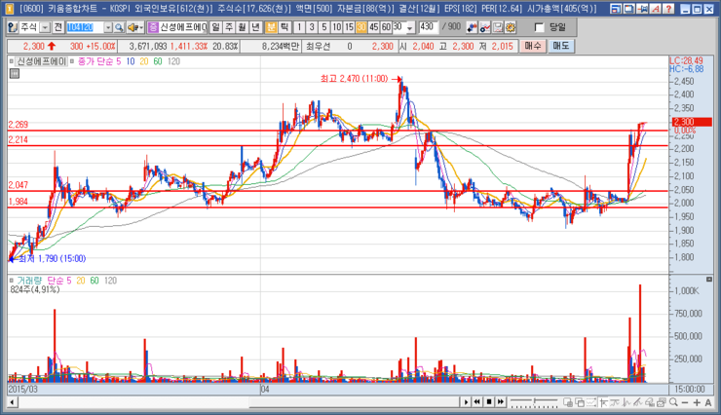Click the question mark help icon
The width and height of the screenshot is (721, 415).
pos(669,9)
